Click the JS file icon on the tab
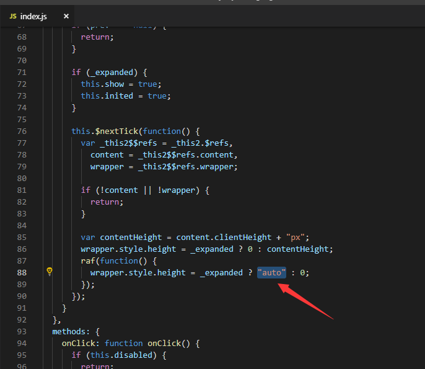The height and width of the screenshot is (369, 425). pyautogui.click(x=13, y=16)
